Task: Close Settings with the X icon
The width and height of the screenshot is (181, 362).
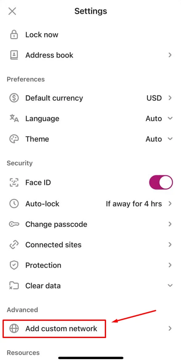Action: 12,11
